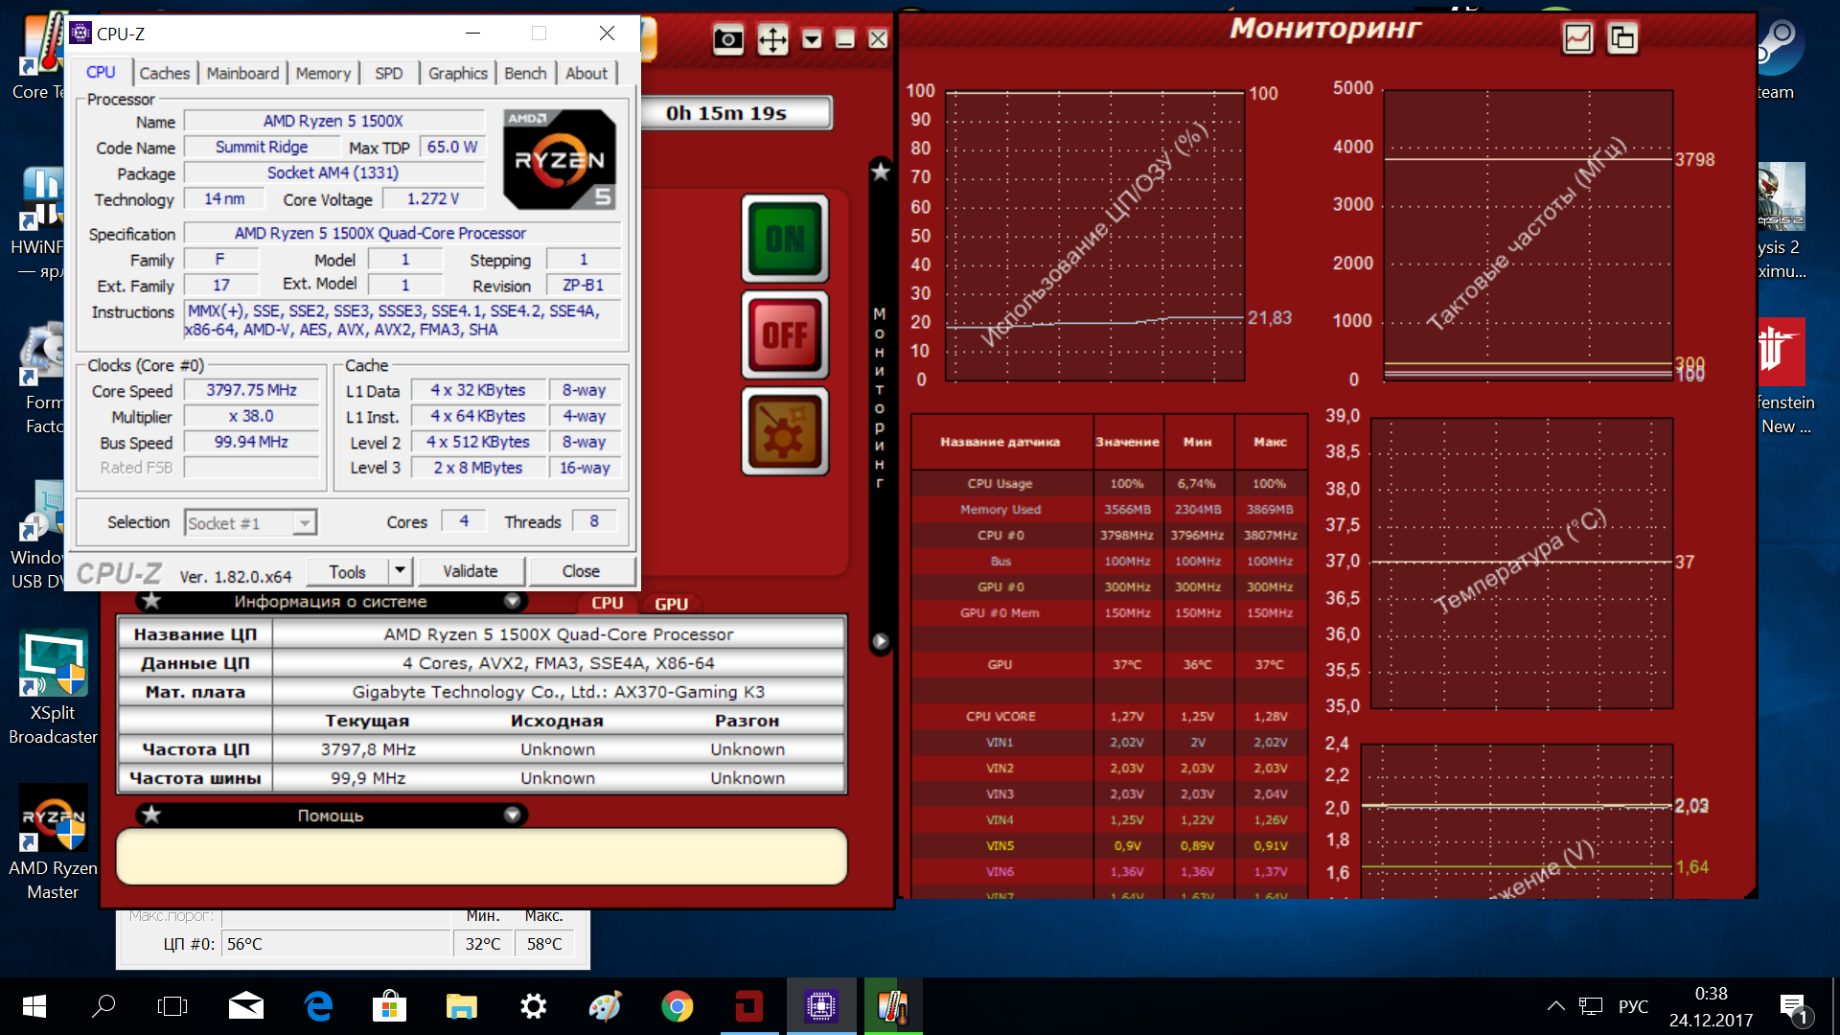This screenshot has width=1840, height=1035.
Task: Click the Название датчика column header
Action: point(1000,442)
